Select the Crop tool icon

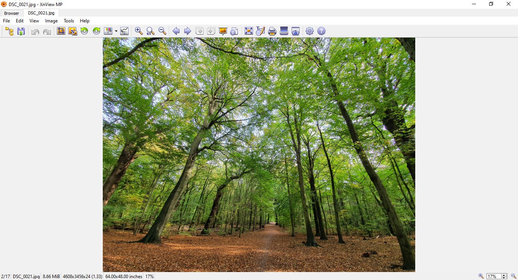point(61,31)
